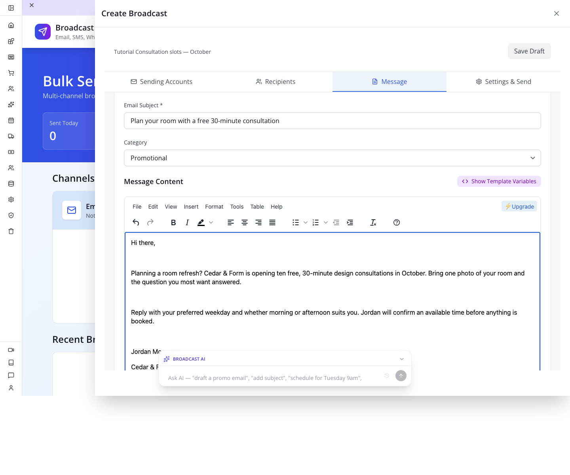Clear formatting with the Tx icon

click(x=373, y=222)
